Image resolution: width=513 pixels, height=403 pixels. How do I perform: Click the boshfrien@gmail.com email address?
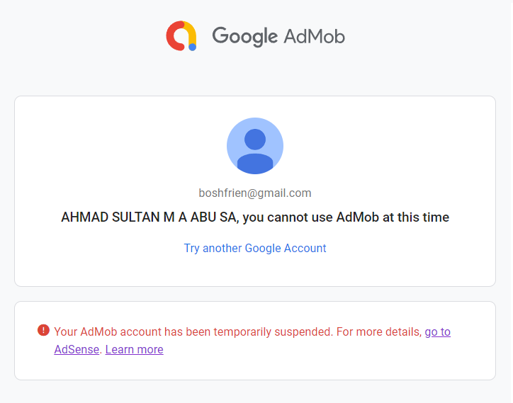pyautogui.click(x=255, y=193)
